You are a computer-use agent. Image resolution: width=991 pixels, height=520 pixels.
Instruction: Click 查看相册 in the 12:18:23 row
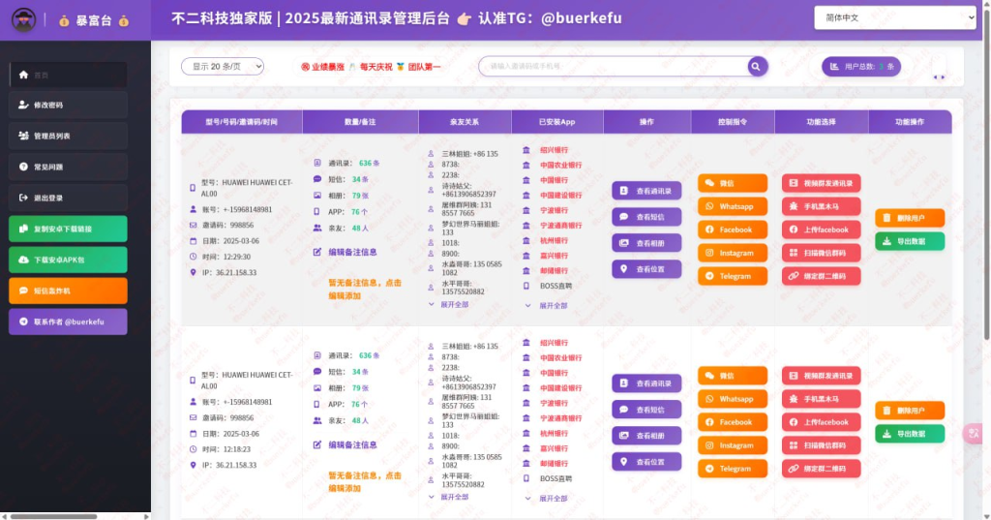pos(646,435)
